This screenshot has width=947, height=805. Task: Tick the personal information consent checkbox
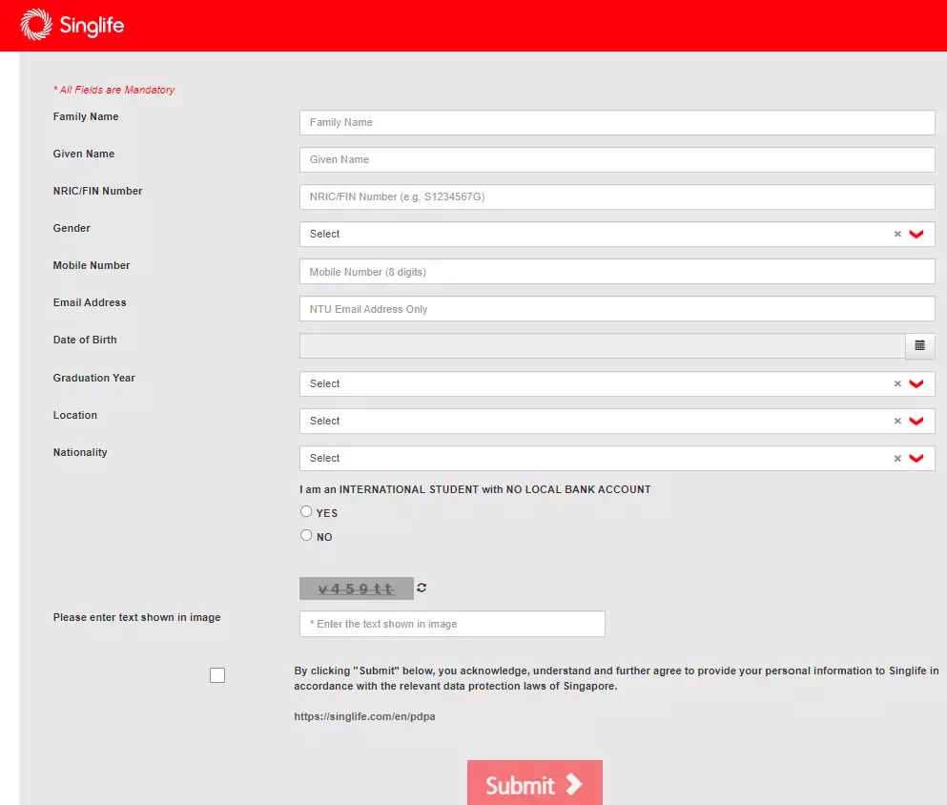pyautogui.click(x=217, y=675)
